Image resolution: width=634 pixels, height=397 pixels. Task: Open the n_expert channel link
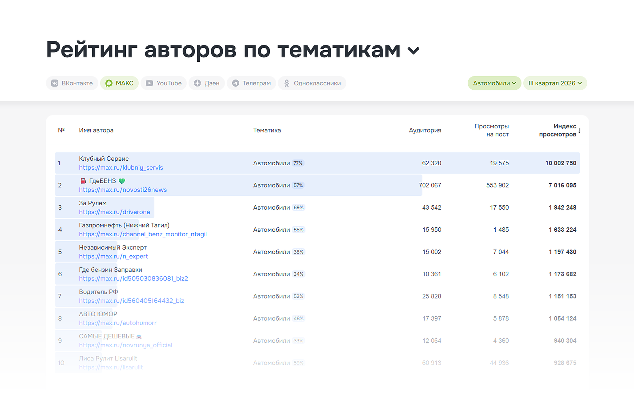point(113,256)
